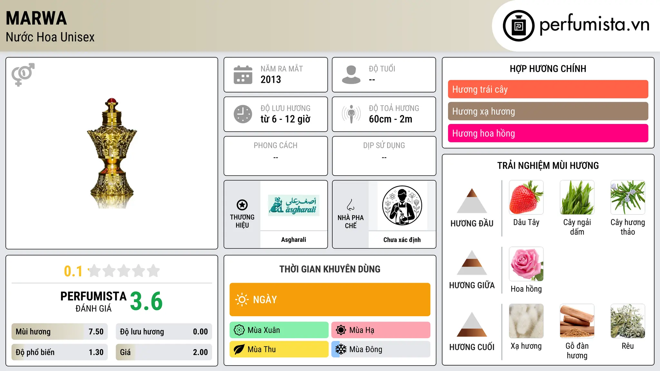This screenshot has height=371, width=660.
Task: Click the perfumer illustration above Chưa xác định
Action: 402,205
